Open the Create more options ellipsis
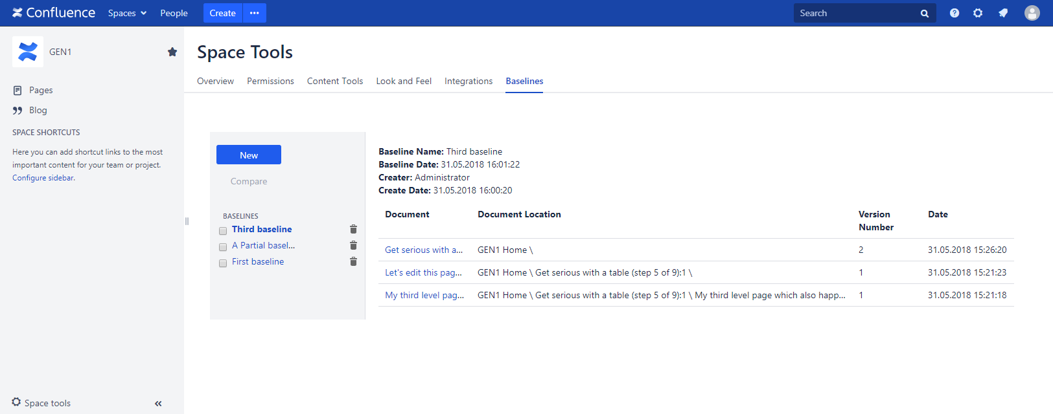 tap(254, 13)
